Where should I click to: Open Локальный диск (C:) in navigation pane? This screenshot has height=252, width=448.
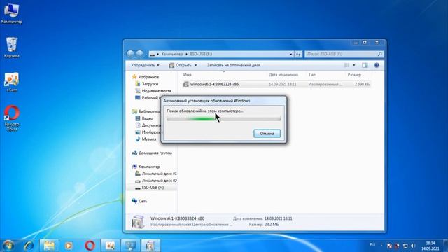[x=155, y=174]
